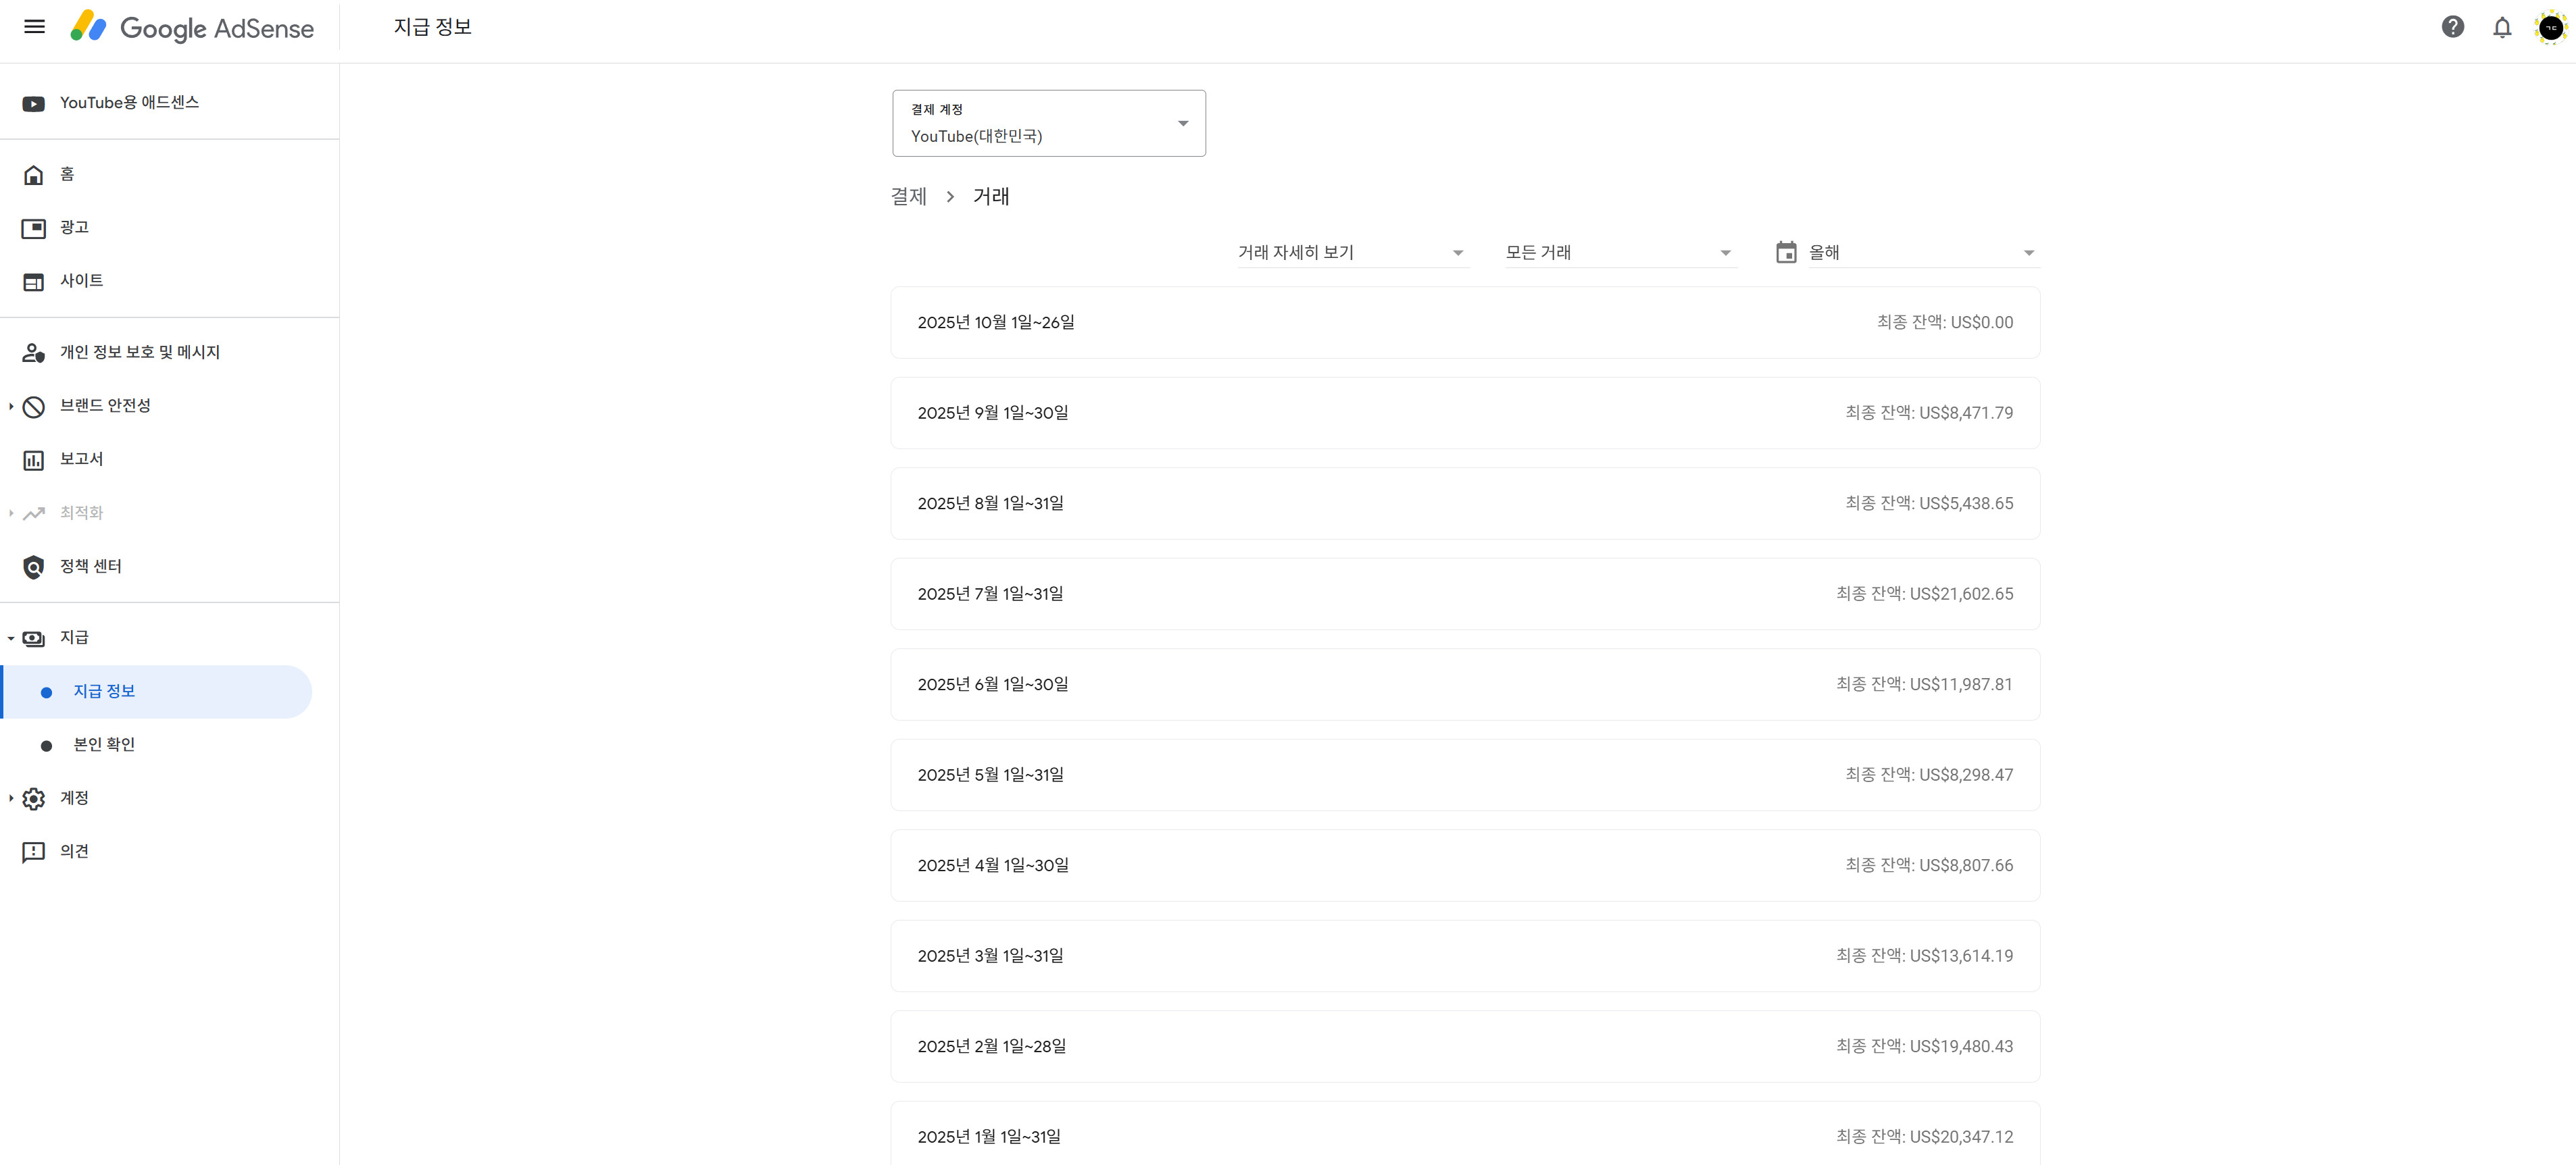
Task: Click the calendar icon beside 올해
Action: (x=1785, y=253)
